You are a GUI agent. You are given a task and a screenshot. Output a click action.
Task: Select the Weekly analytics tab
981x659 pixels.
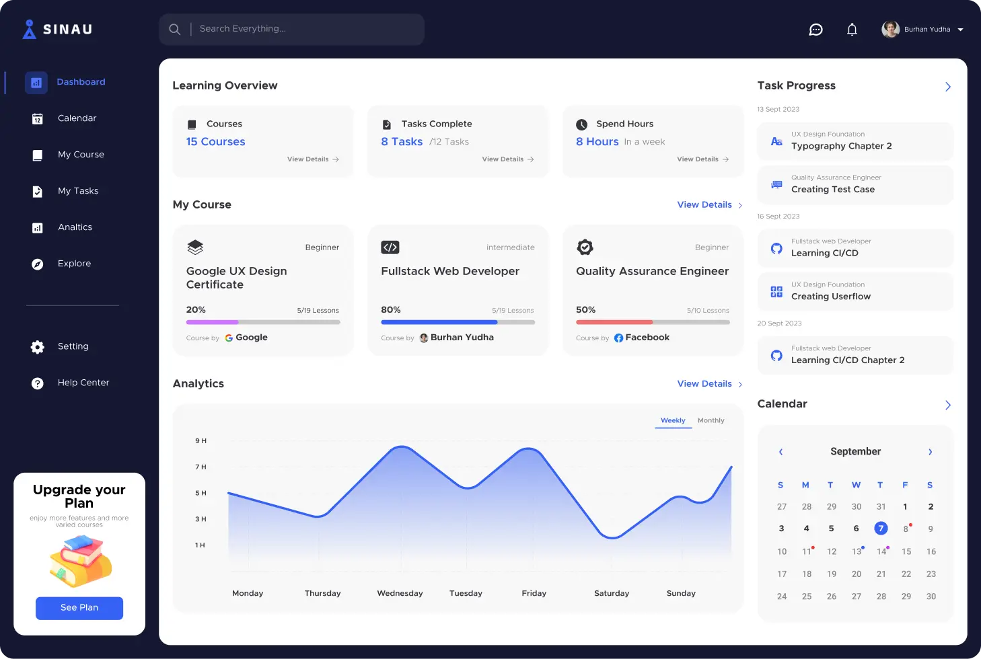672,420
